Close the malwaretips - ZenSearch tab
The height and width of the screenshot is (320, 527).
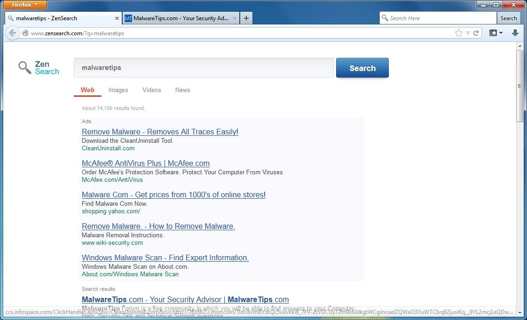click(117, 18)
